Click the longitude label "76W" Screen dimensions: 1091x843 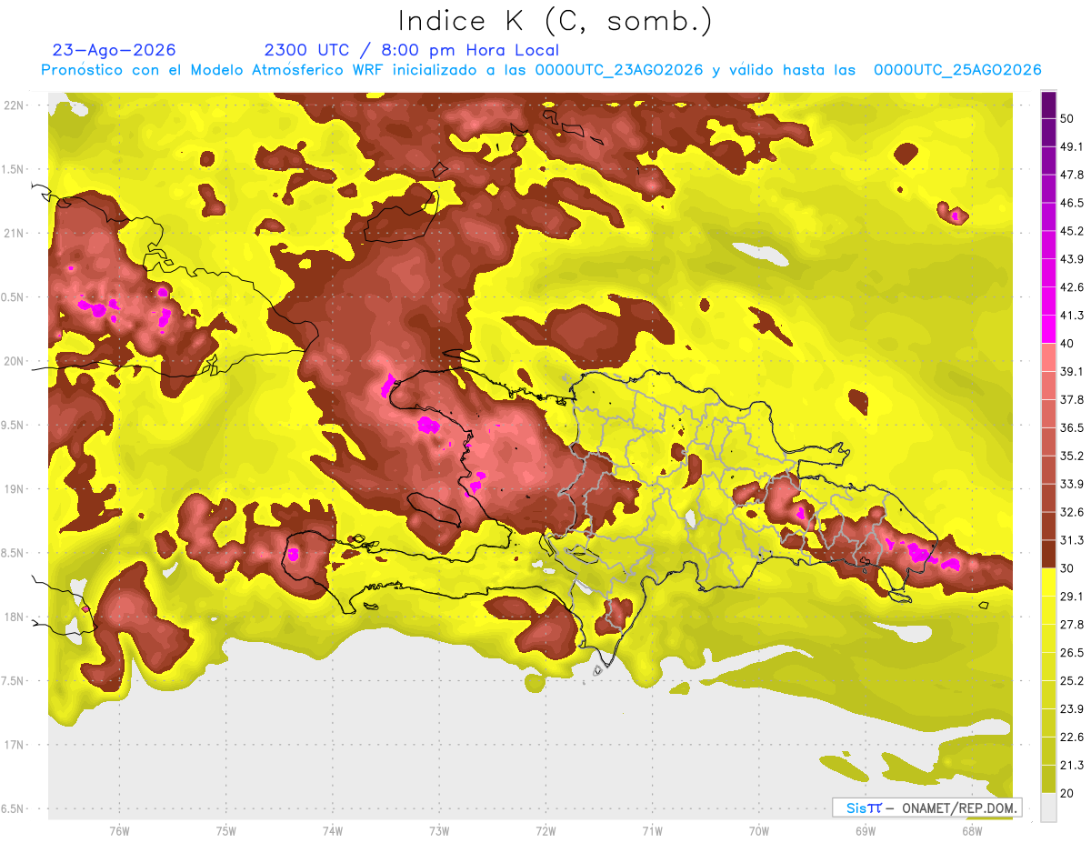[x=119, y=830]
